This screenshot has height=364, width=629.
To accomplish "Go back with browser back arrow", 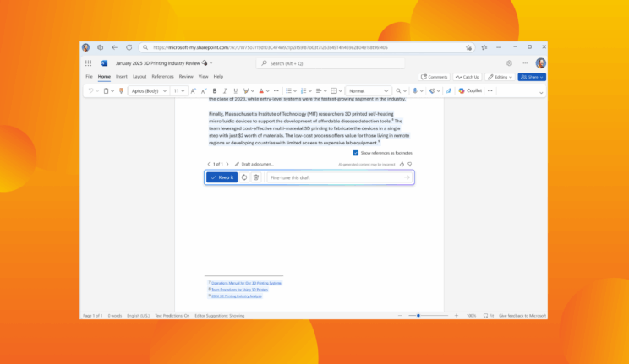I will click(115, 47).
